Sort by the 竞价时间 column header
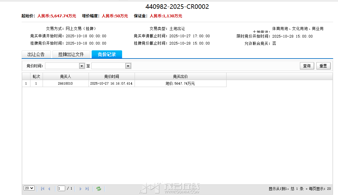 tap(111, 76)
